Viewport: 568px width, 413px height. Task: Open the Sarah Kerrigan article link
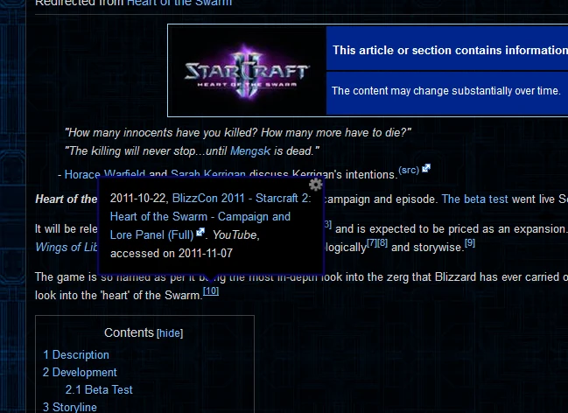pos(208,174)
